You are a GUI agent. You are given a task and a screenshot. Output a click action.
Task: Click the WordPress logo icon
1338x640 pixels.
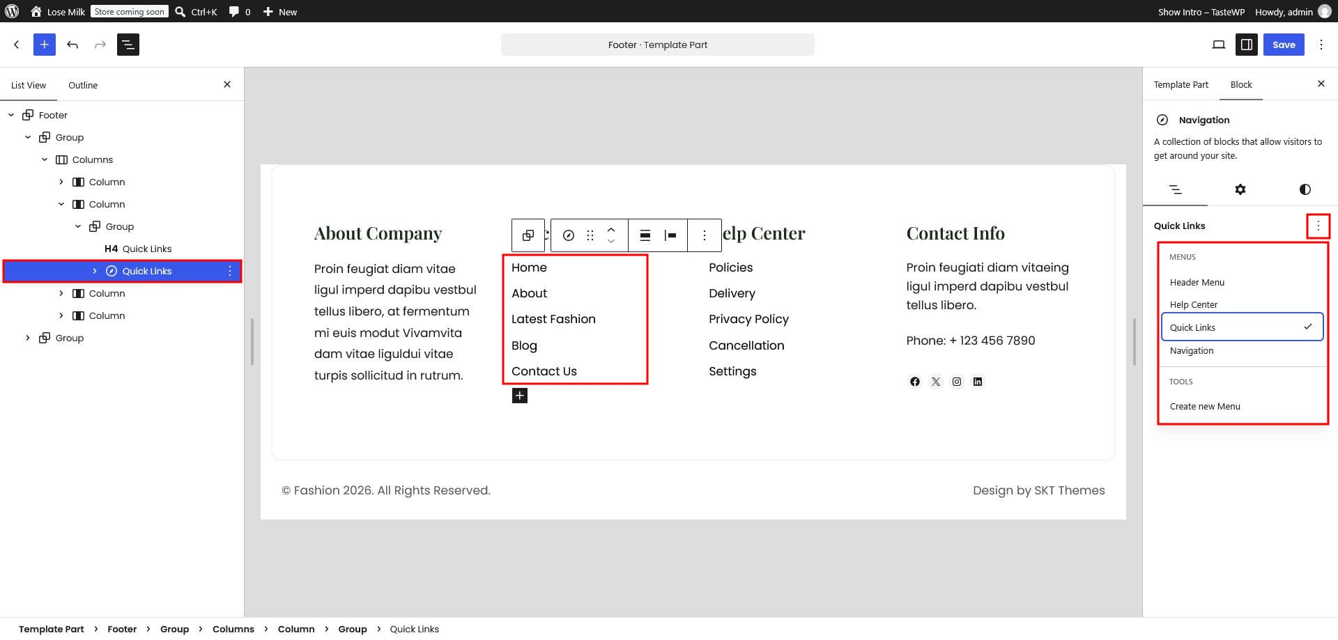pos(12,11)
